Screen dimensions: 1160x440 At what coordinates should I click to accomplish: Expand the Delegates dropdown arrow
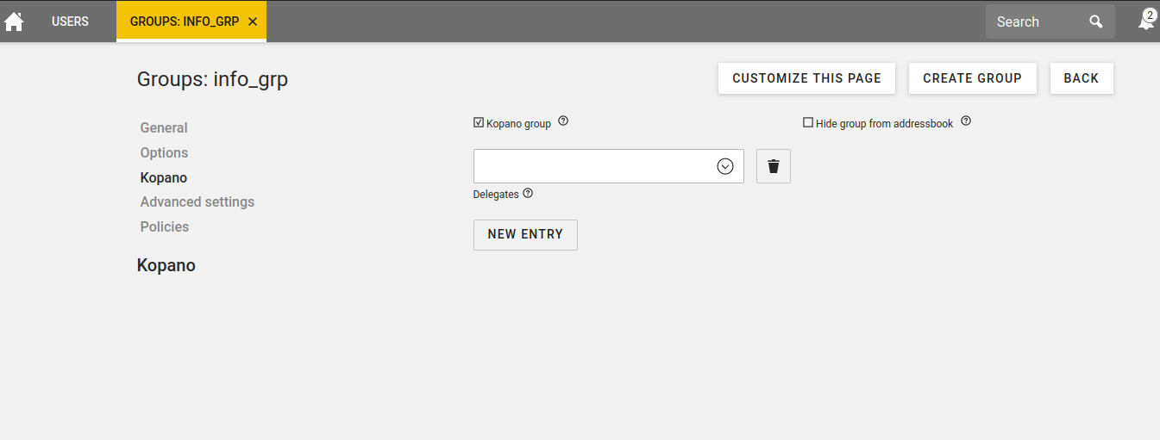click(x=725, y=166)
